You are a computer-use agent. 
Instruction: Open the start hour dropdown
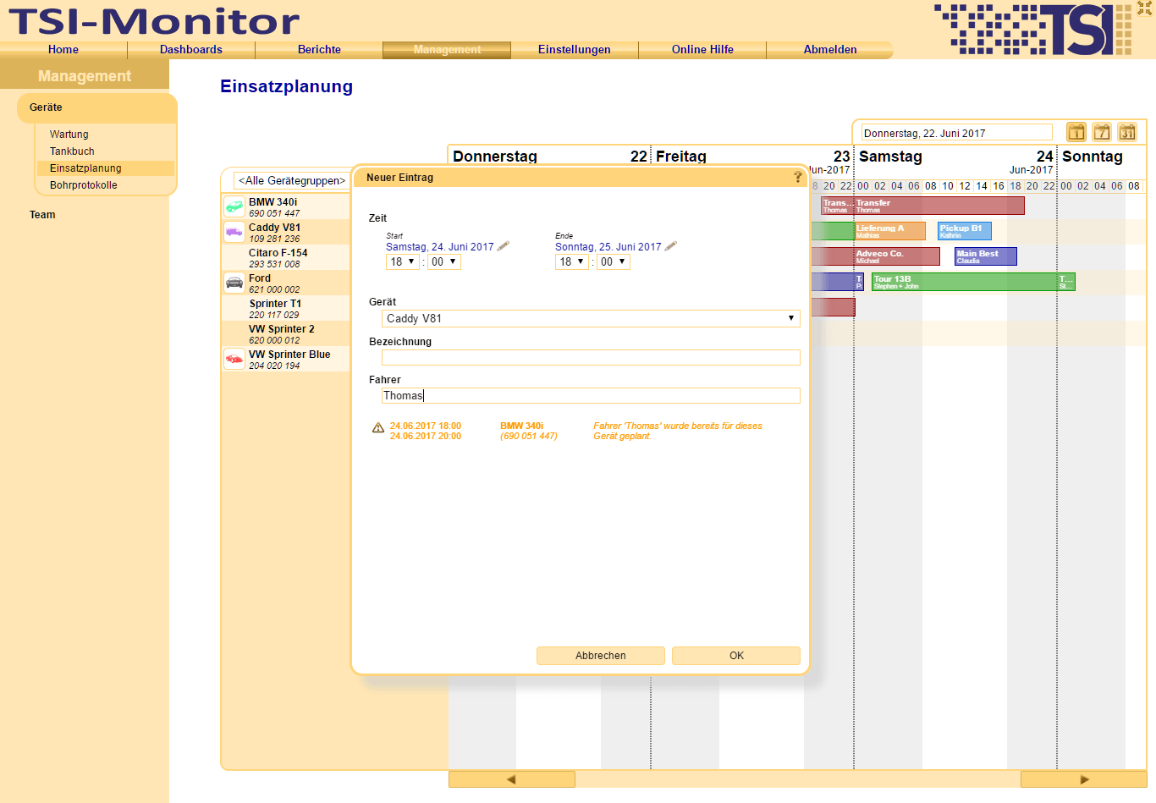(402, 261)
